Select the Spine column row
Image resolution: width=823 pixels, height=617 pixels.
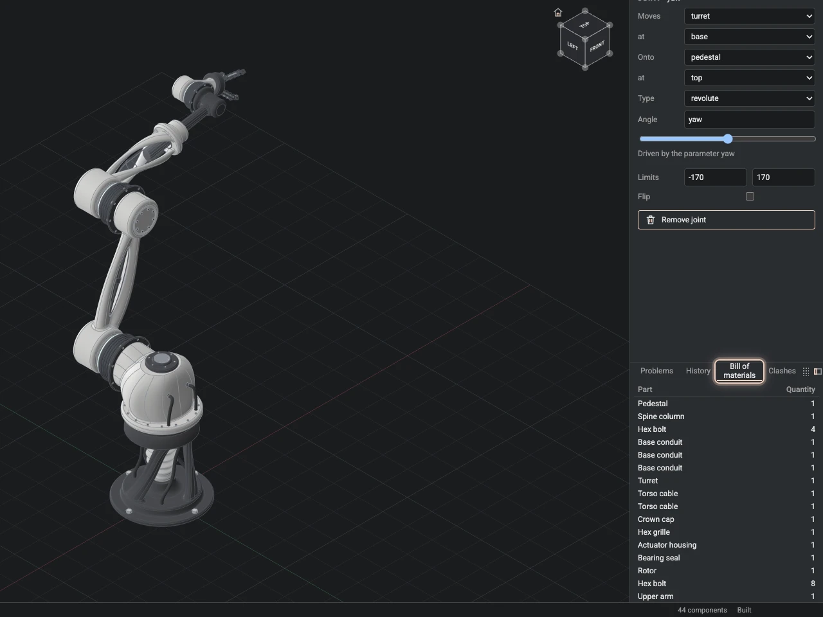click(727, 416)
